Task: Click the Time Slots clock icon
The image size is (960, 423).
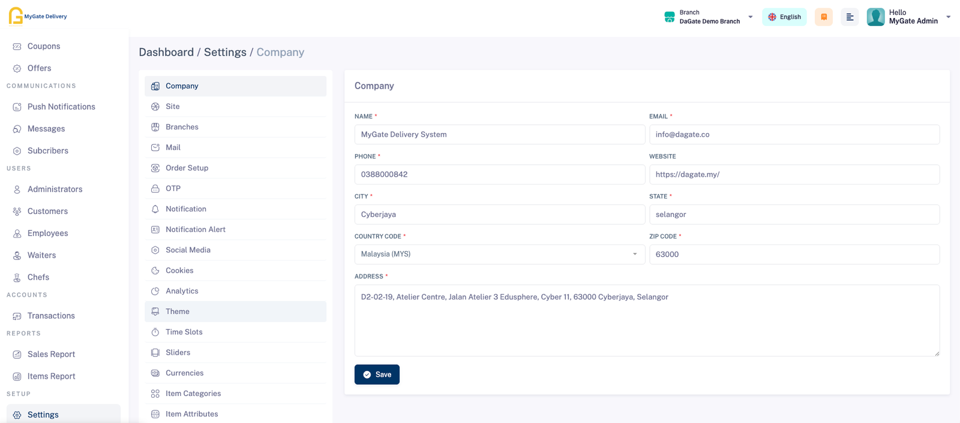Action: click(x=155, y=332)
